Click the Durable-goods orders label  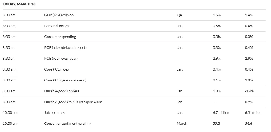tap(62, 91)
